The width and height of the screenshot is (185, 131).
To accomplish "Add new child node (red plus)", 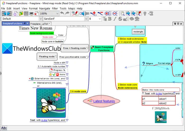I will click(x=94, y=14).
